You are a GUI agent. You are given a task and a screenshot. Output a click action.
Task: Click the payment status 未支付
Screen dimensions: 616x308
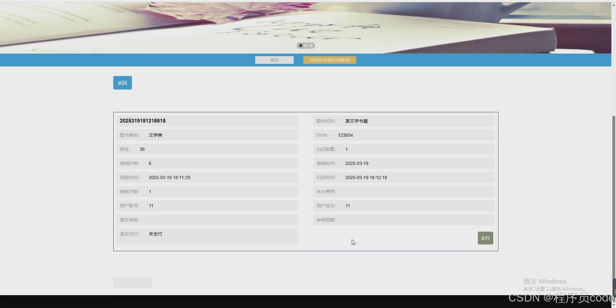coord(155,234)
